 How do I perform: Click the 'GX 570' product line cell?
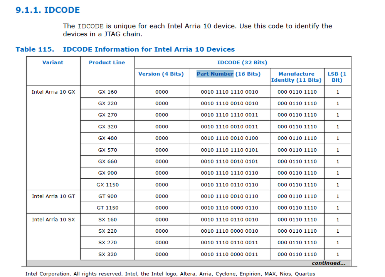108,150
